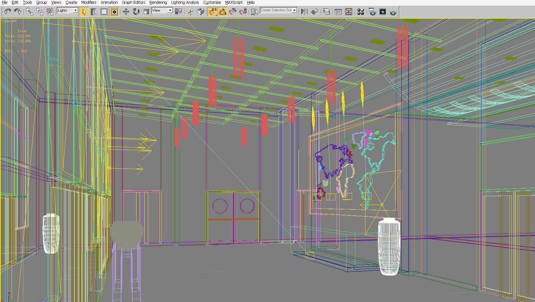Click the Render Production teapot icon
The image size is (535, 302).
point(393,12)
